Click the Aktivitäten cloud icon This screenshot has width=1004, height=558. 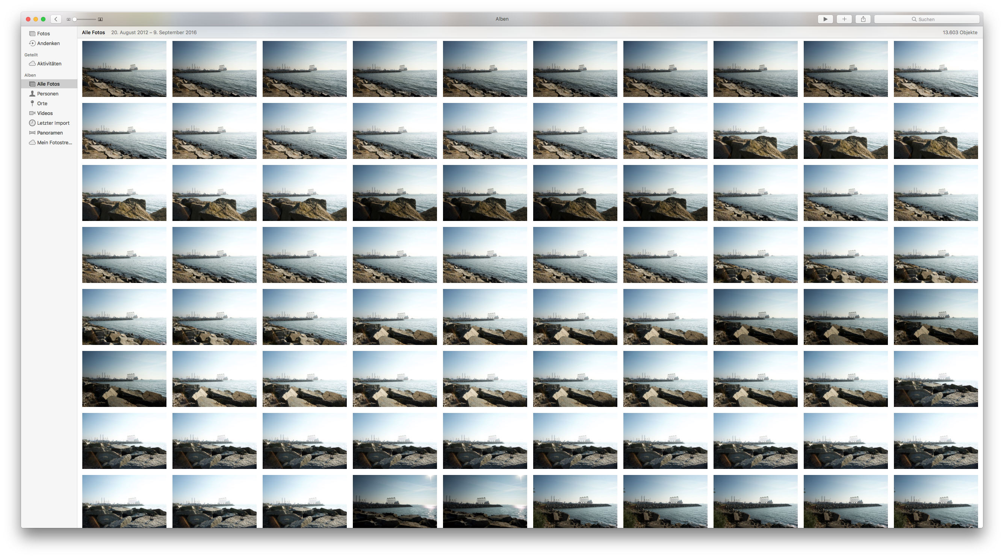point(32,64)
